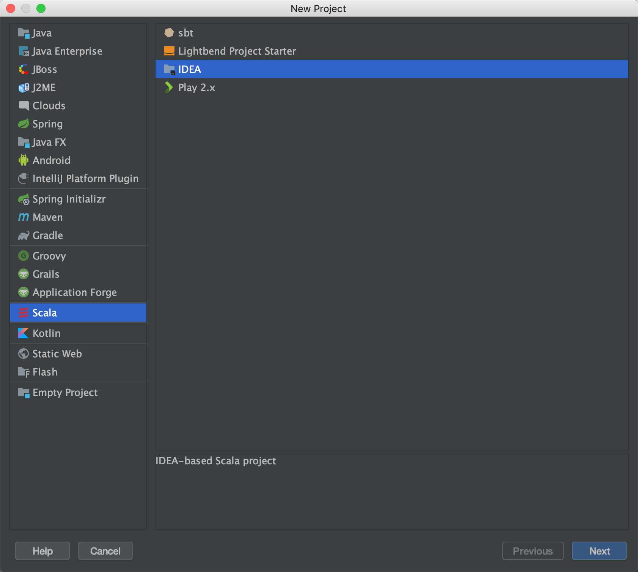Image resolution: width=638 pixels, height=572 pixels.
Task: Select IDEA Scala template
Action: pyautogui.click(x=392, y=69)
